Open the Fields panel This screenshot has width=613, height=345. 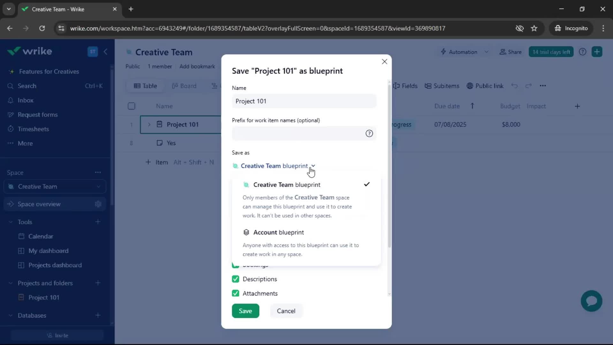(x=405, y=86)
